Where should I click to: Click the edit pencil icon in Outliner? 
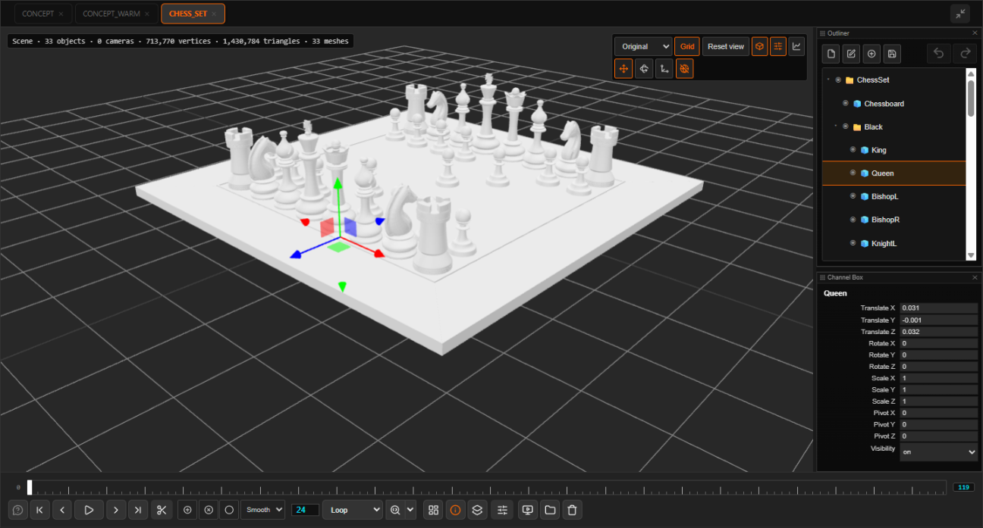(851, 53)
